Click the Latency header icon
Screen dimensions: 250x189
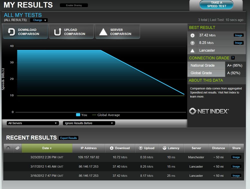click(164, 148)
